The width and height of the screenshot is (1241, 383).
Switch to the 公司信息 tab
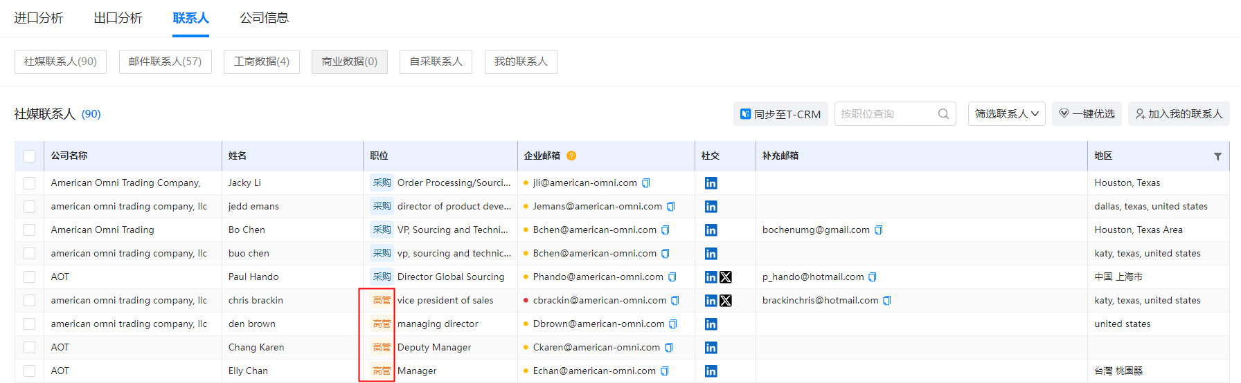pos(264,18)
